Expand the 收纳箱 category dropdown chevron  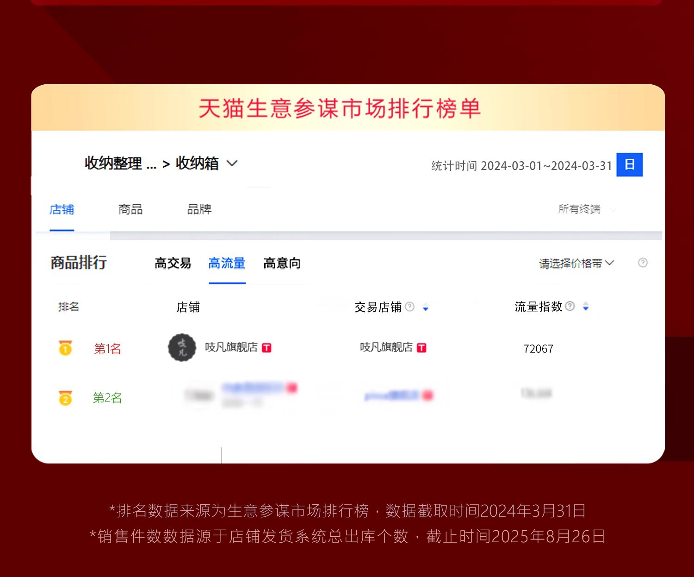click(232, 163)
